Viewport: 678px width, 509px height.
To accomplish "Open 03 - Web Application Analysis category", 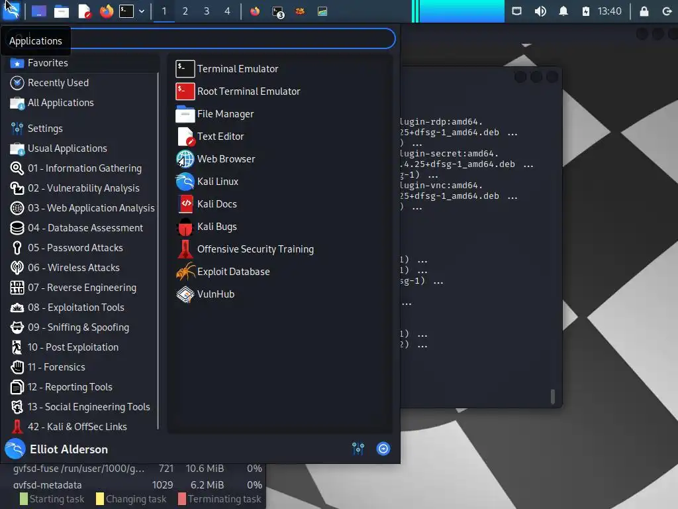I will [81, 208].
